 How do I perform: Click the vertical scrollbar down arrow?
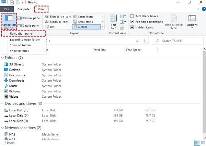[x=204, y=138]
